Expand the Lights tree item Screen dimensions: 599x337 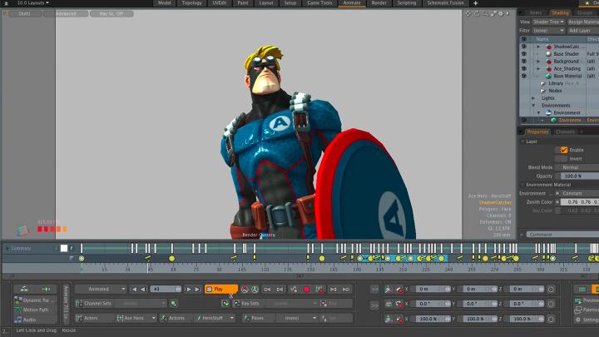tap(533, 98)
